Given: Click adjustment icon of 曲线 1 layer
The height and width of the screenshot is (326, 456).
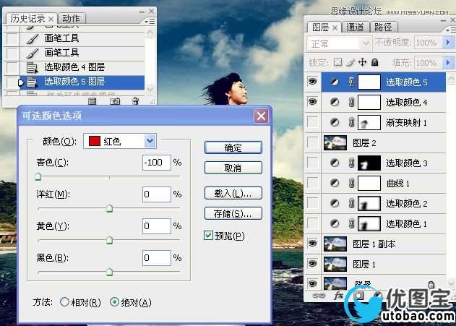Looking at the screenshot, I should click(x=335, y=183).
